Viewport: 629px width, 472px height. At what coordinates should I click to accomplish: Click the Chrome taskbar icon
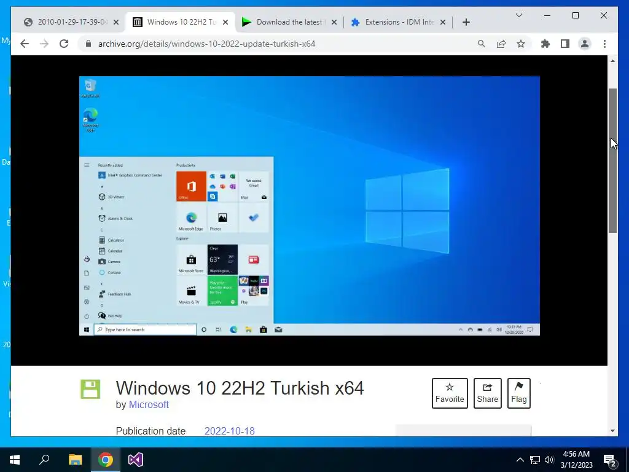(106, 460)
